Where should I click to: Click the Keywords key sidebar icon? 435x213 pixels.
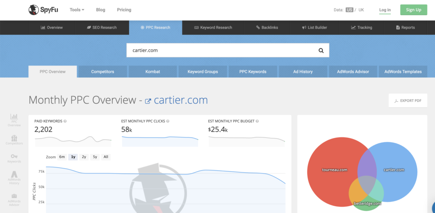coord(14,158)
